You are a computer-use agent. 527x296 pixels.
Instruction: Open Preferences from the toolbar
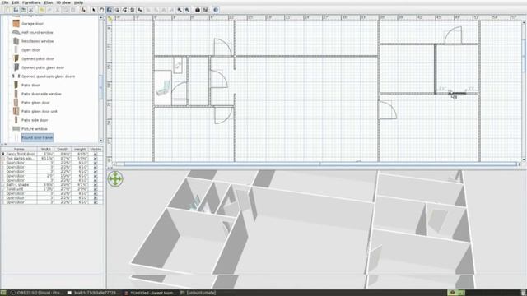coord(31,10)
